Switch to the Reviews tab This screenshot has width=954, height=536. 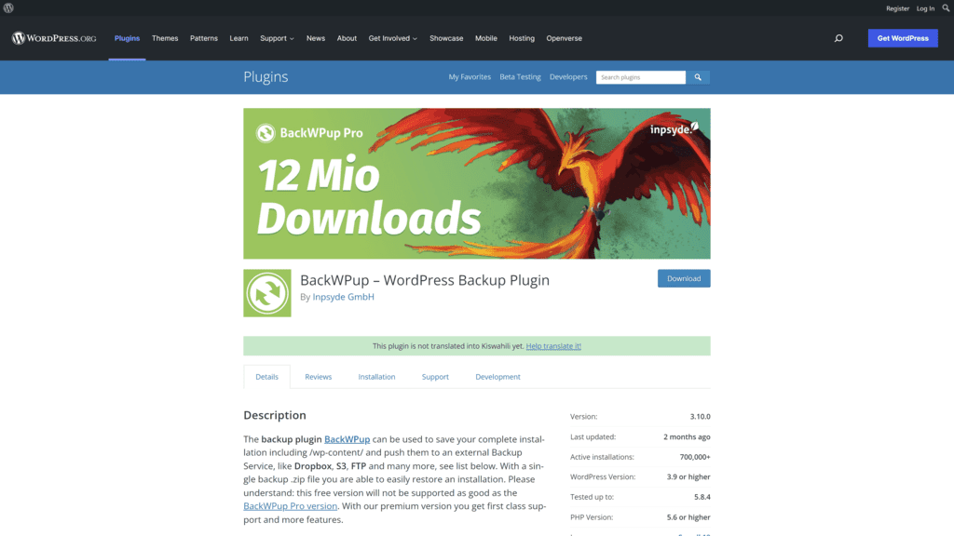(x=319, y=377)
